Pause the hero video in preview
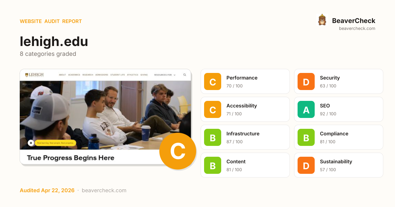 (x=31, y=143)
